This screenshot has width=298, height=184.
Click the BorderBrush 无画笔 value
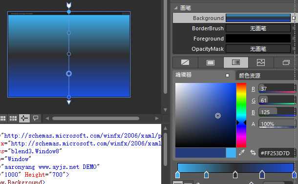258,28
